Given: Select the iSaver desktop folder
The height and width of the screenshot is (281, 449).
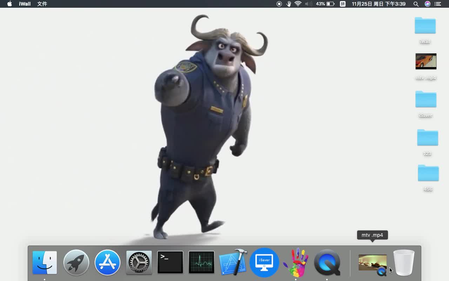Looking at the screenshot, I should [x=425, y=99].
